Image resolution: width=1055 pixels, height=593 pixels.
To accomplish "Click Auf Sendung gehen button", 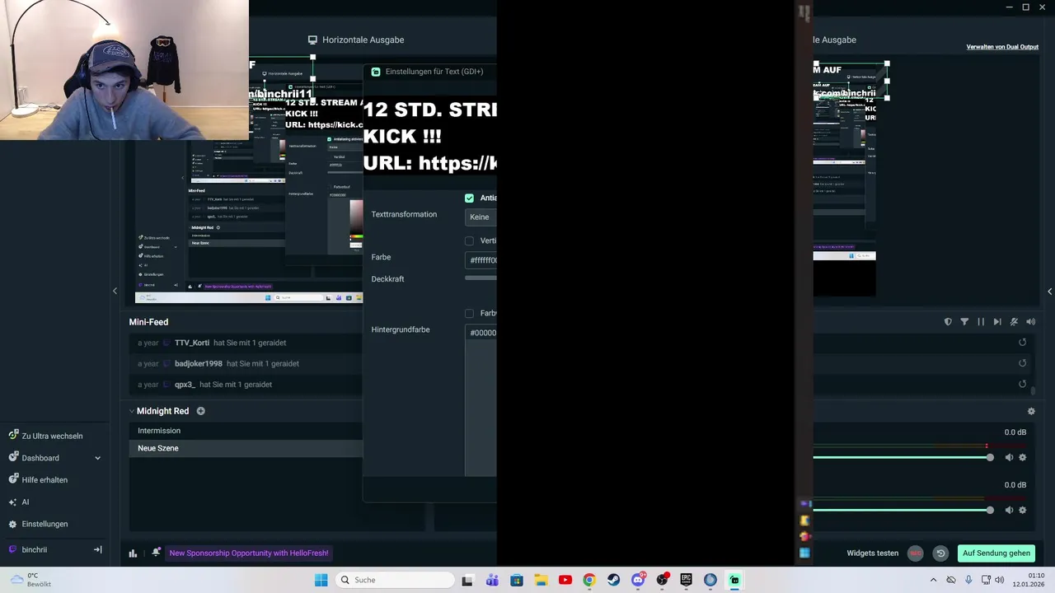I will point(996,553).
